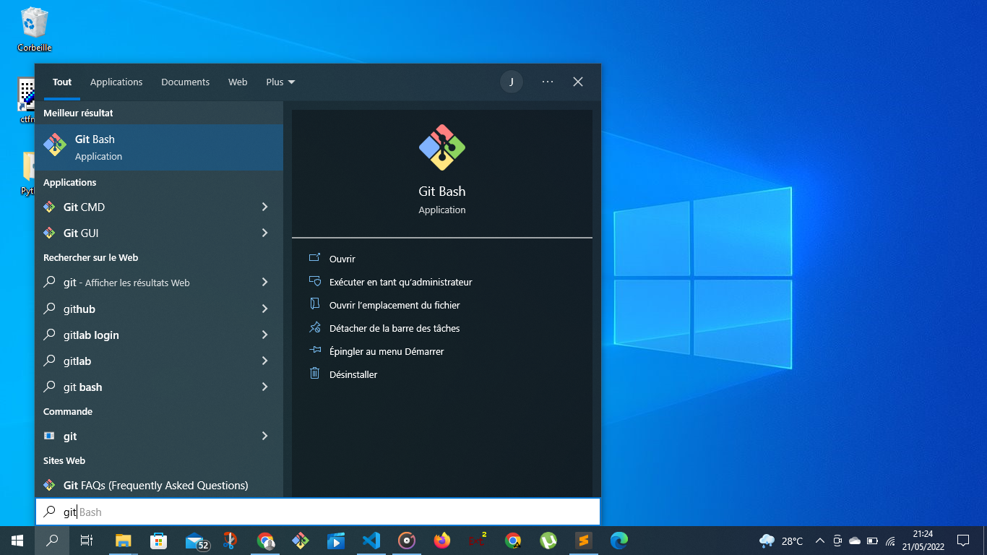
Task: Select the 'github' web suggestion text
Action: [79, 309]
